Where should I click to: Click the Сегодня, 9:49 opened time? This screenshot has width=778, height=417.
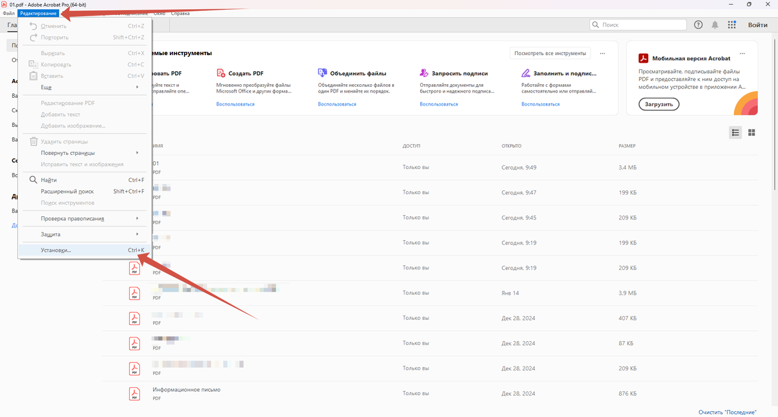[519, 168]
